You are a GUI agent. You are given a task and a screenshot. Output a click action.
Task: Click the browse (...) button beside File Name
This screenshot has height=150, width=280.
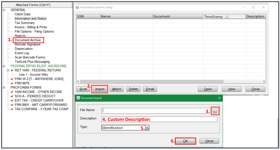pos(215,111)
